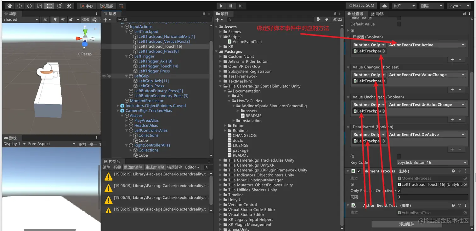Toggle the scene effects icon
Screen dimensions: 476x231
point(71,19)
